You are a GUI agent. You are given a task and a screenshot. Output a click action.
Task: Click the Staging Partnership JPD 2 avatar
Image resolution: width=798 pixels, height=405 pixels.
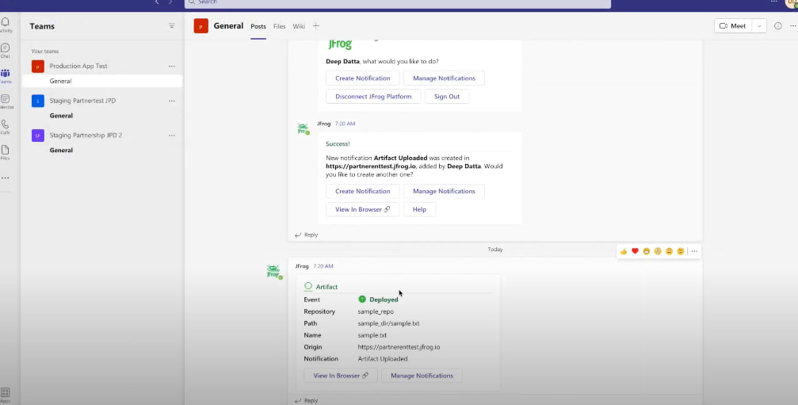[x=38, y=136]
